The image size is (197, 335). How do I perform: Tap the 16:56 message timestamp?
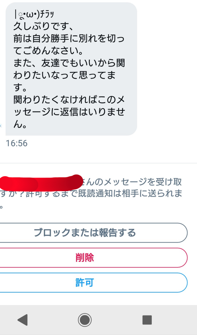coord(17,144)
